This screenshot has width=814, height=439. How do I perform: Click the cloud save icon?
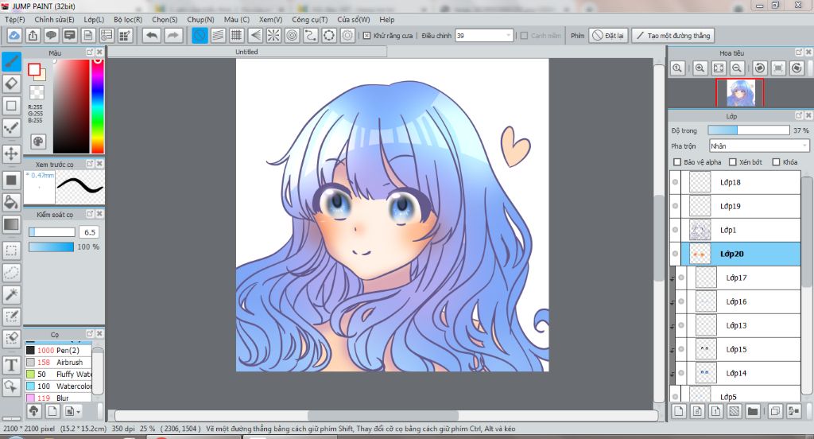14,35
